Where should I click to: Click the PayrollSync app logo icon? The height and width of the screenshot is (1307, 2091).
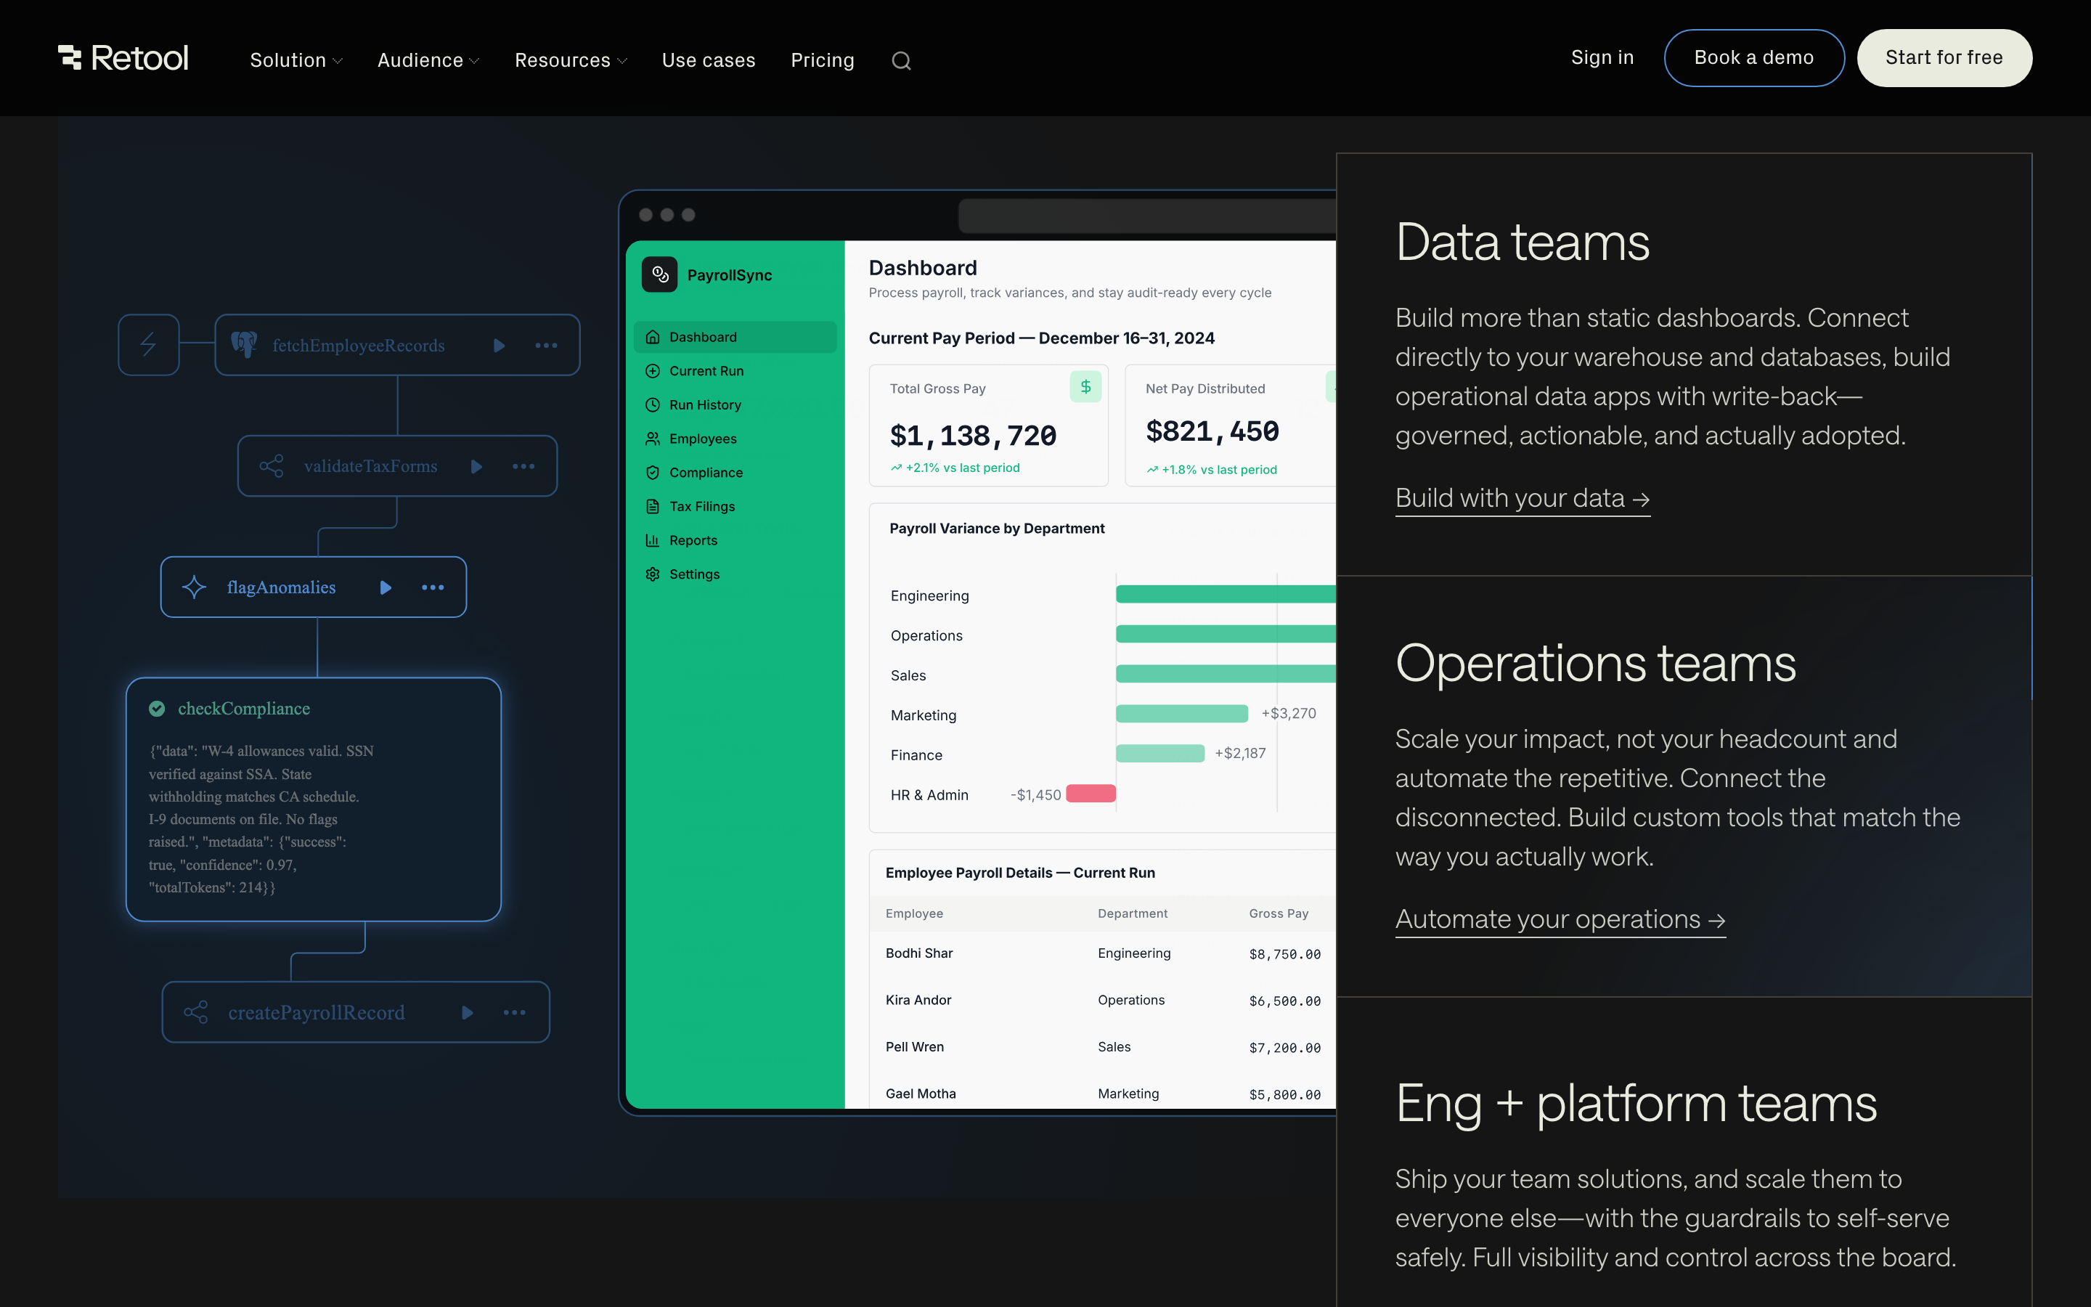pos(660,275)
